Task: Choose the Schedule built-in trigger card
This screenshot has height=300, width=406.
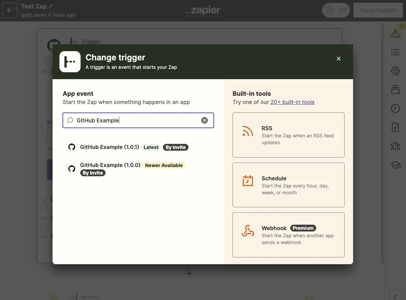Action: (x=289, y=185)
